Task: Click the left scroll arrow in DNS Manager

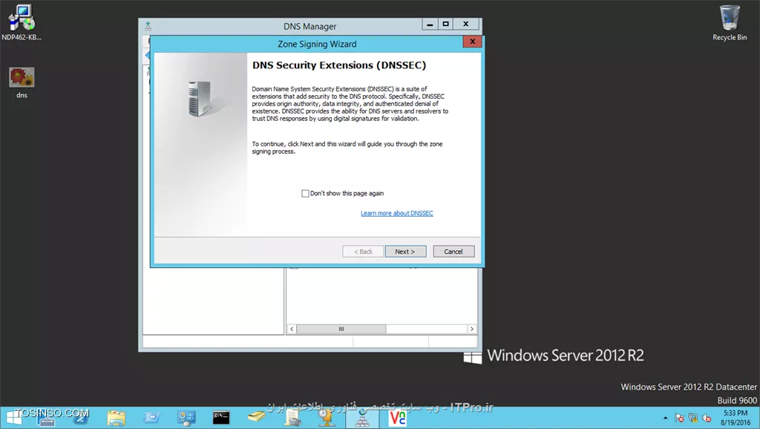Action: (x=292, y=329)
